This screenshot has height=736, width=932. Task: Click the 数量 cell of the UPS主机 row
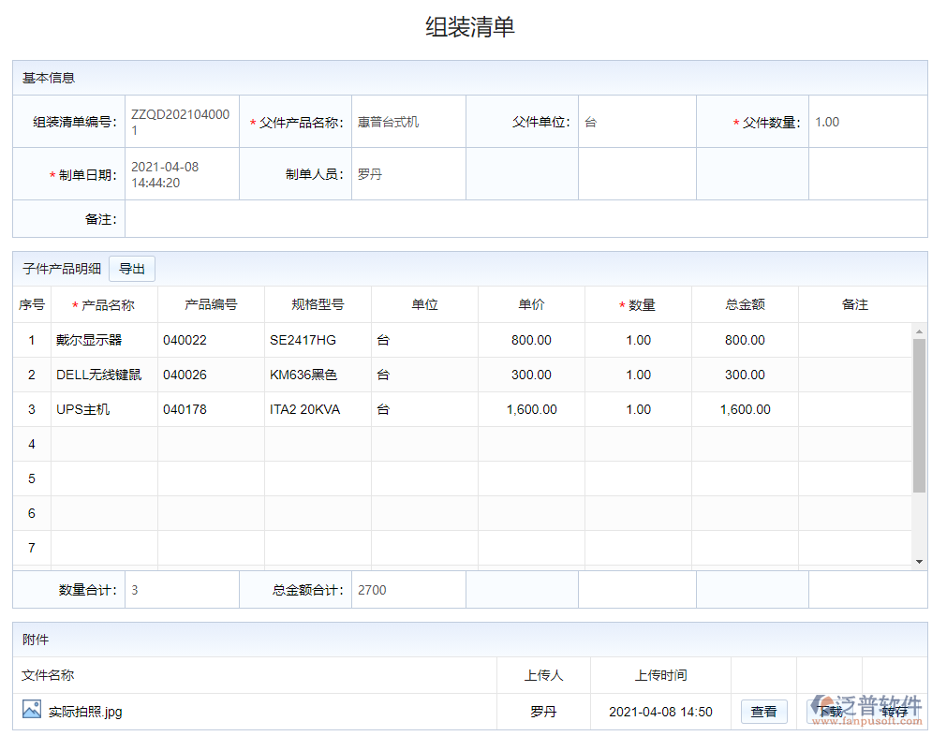tap(638, 409)
